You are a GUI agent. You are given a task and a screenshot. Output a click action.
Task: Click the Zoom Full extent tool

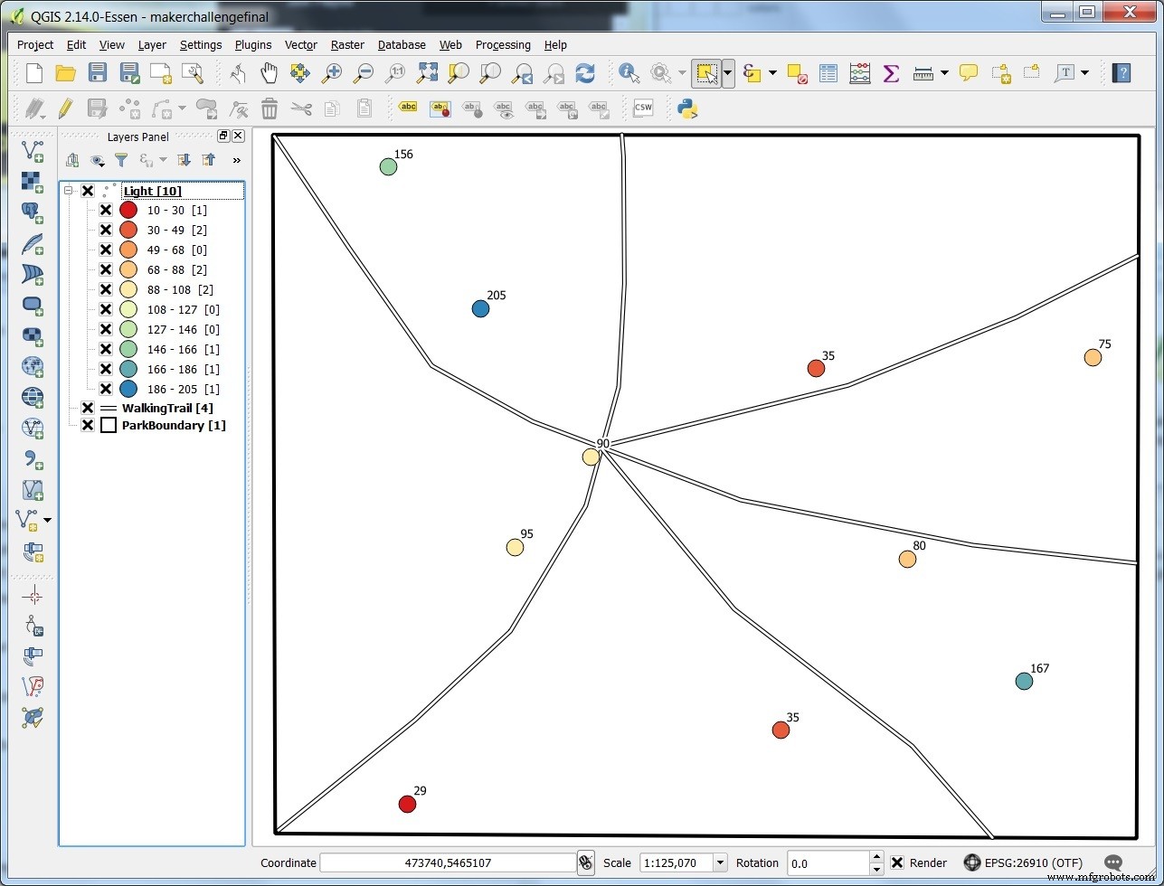click(427, 73)
